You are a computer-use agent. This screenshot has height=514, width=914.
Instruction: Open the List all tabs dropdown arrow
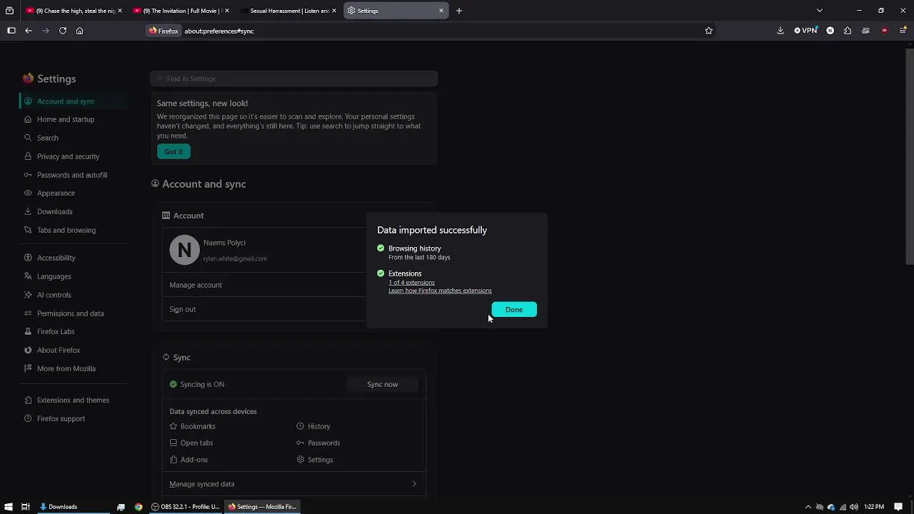(820, 11)
